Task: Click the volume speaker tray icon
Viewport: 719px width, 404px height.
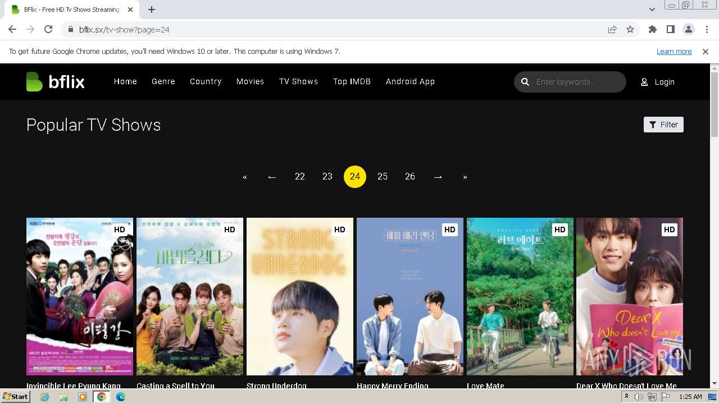Action: 639,397
